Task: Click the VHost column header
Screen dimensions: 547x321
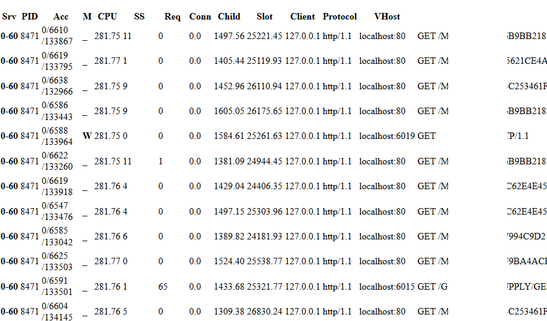Action: [x=387, y=17]
